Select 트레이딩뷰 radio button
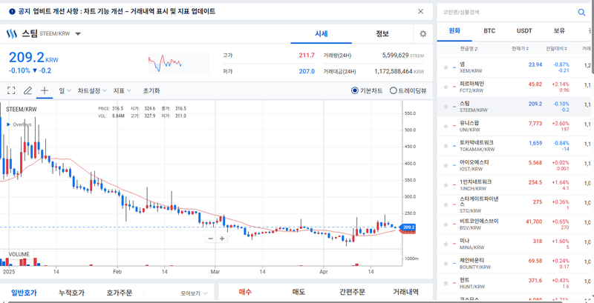 click(x=394, y=90)
